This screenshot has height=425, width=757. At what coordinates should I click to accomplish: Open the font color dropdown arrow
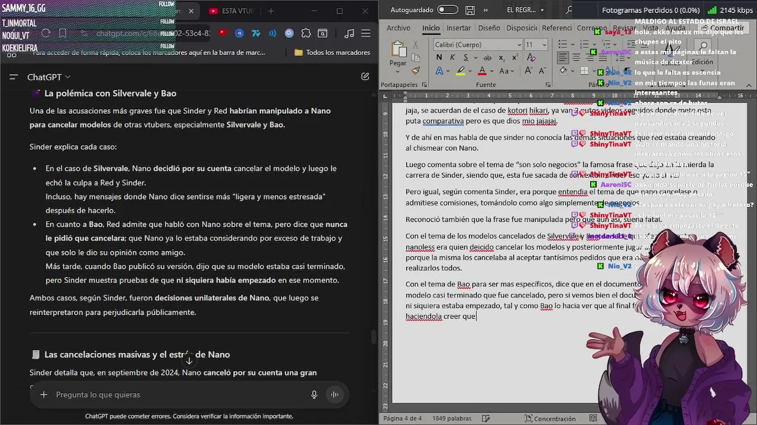[x=491, y=71]
